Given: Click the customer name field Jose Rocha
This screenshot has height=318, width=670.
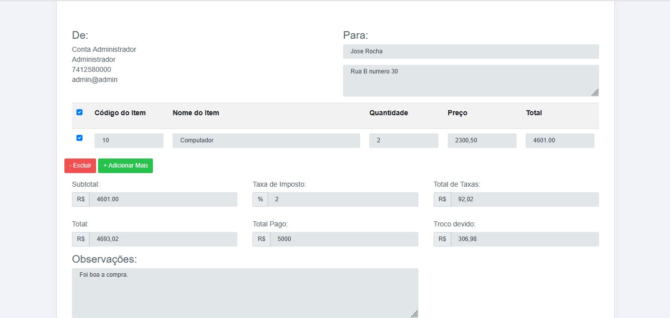Looking at the screenshot, I should coord(470,51).
